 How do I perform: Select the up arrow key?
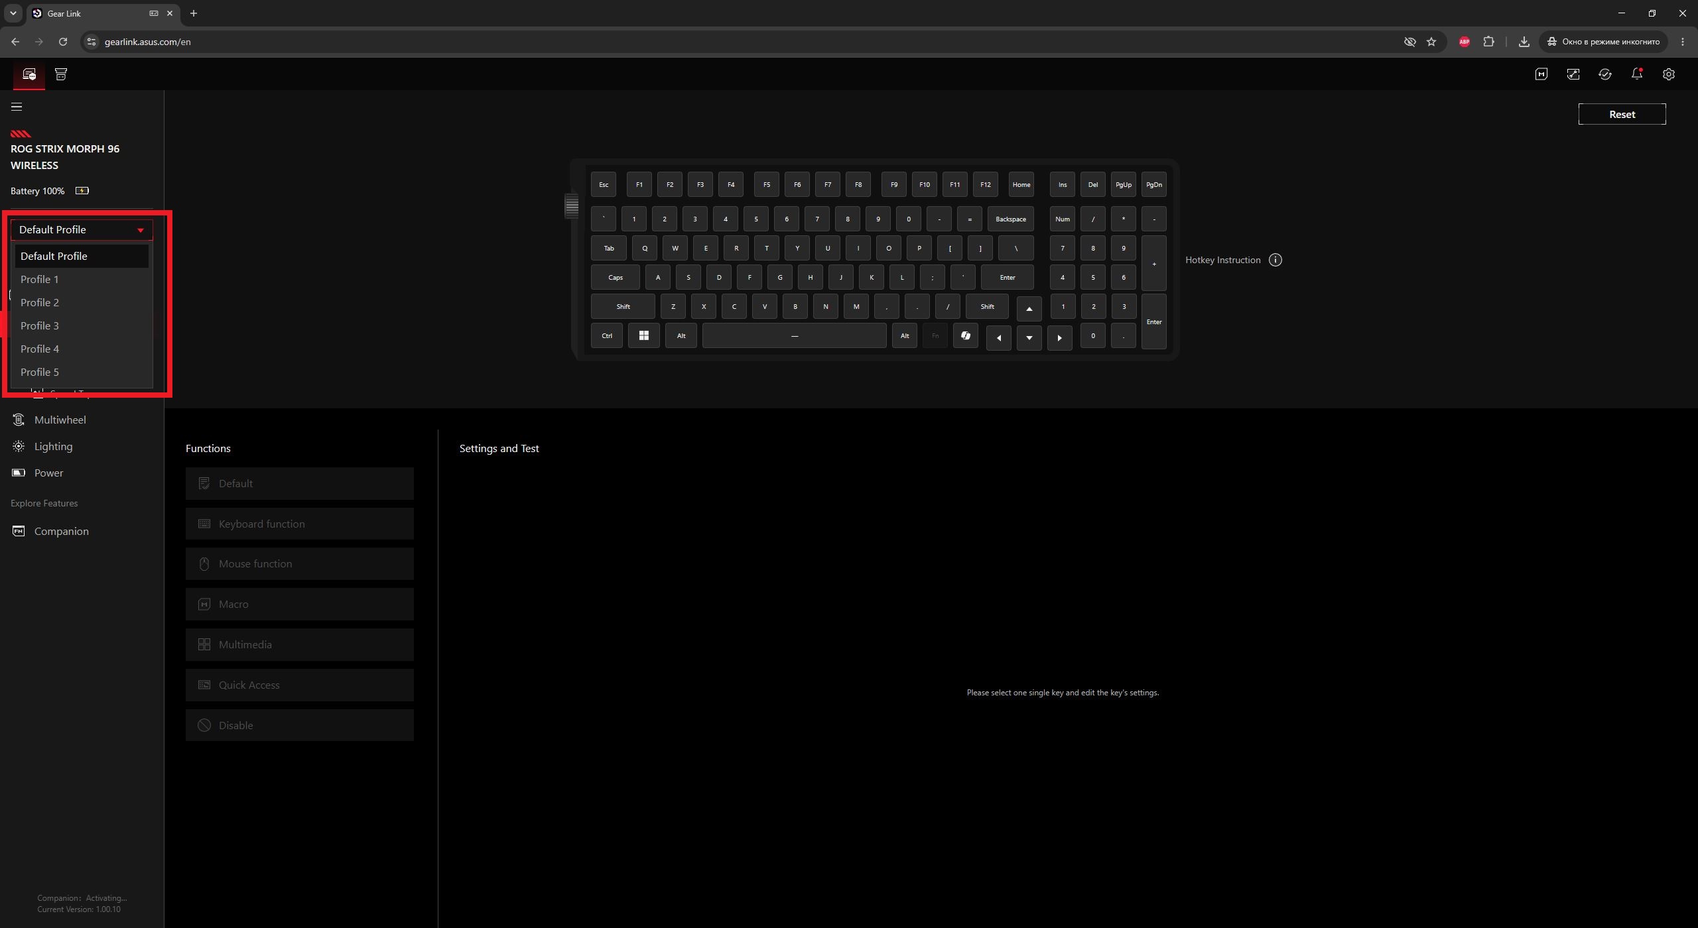pyautogui.click(x=1029, y=309)
